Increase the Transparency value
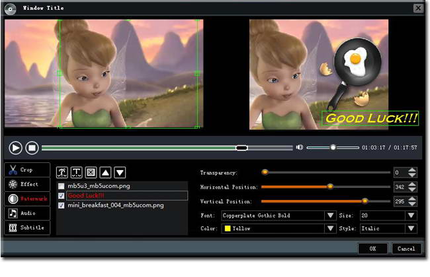The width and height of the screenshot is (430, 277). coord(411,170)
